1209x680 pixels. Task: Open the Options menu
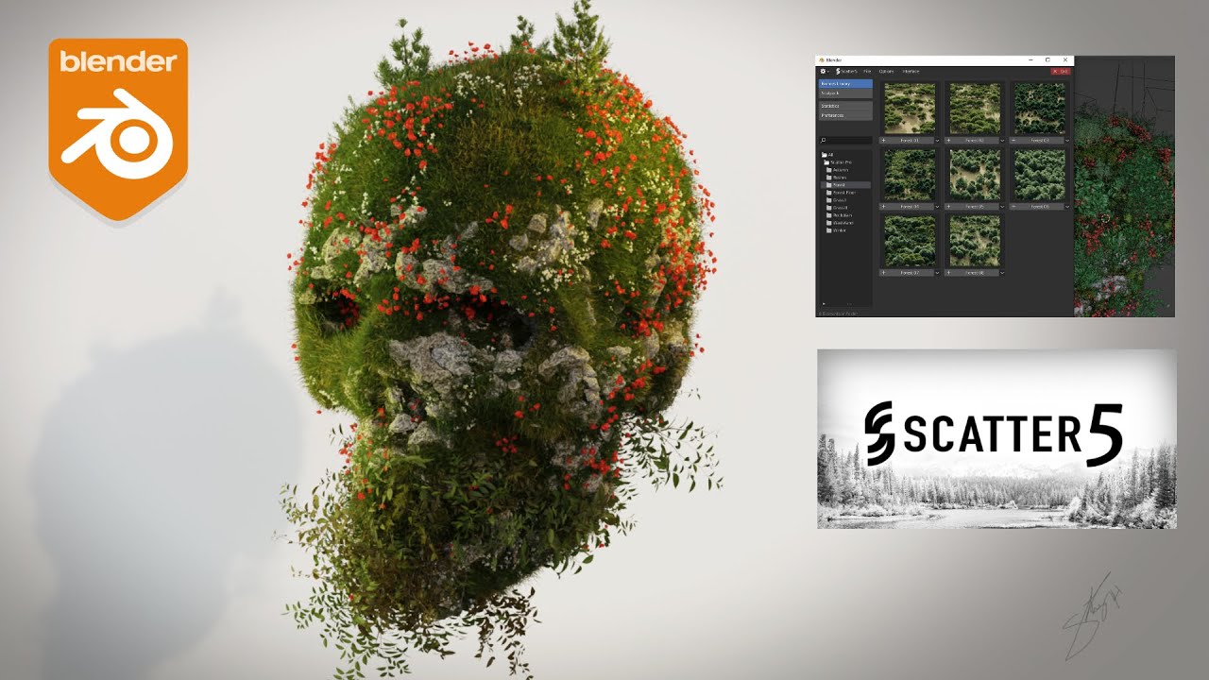(886, 71)
